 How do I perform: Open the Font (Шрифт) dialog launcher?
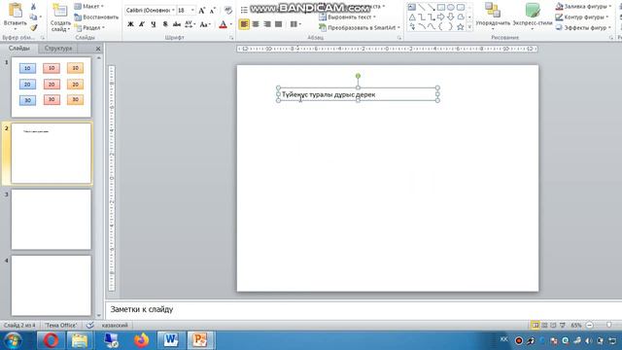[x=231, y=38]
